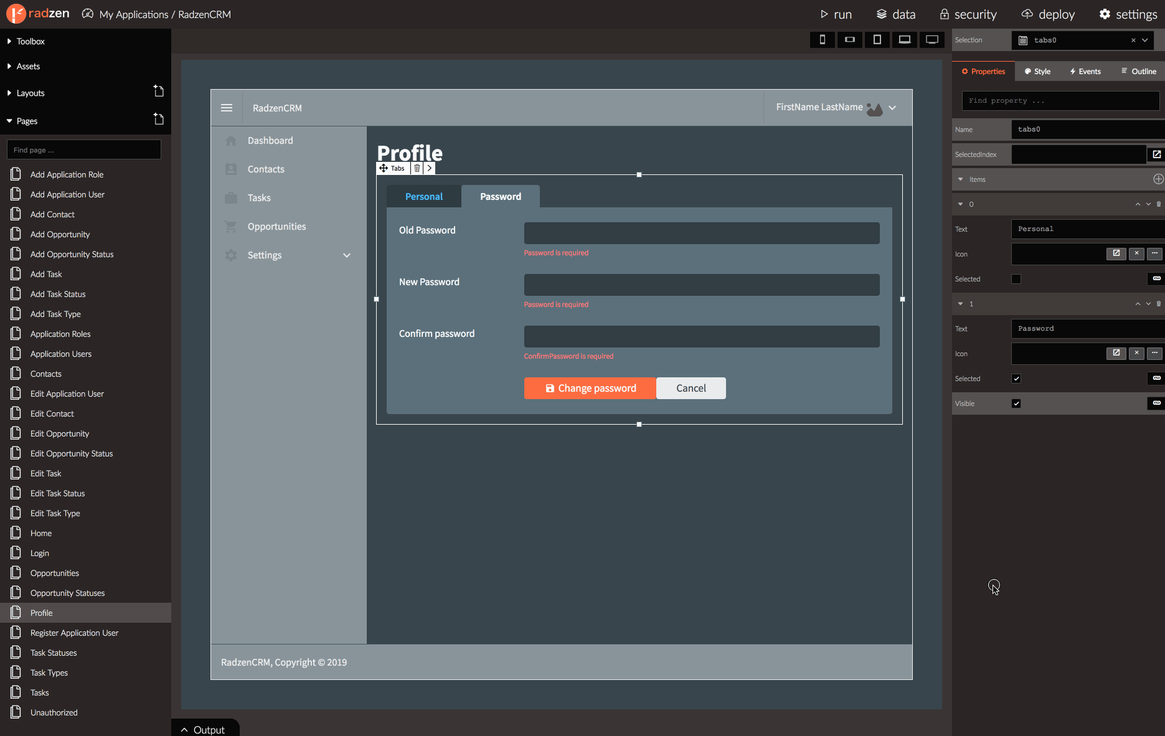
Task: Collapse the Items section
Action: 961,179
